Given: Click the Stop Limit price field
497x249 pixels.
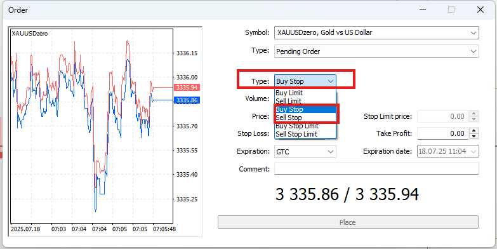Looking at the screenshot, I should click(442, 116).
